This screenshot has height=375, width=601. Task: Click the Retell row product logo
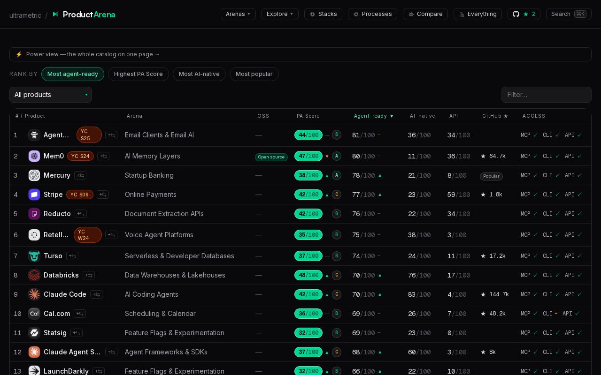click(34, 235)
